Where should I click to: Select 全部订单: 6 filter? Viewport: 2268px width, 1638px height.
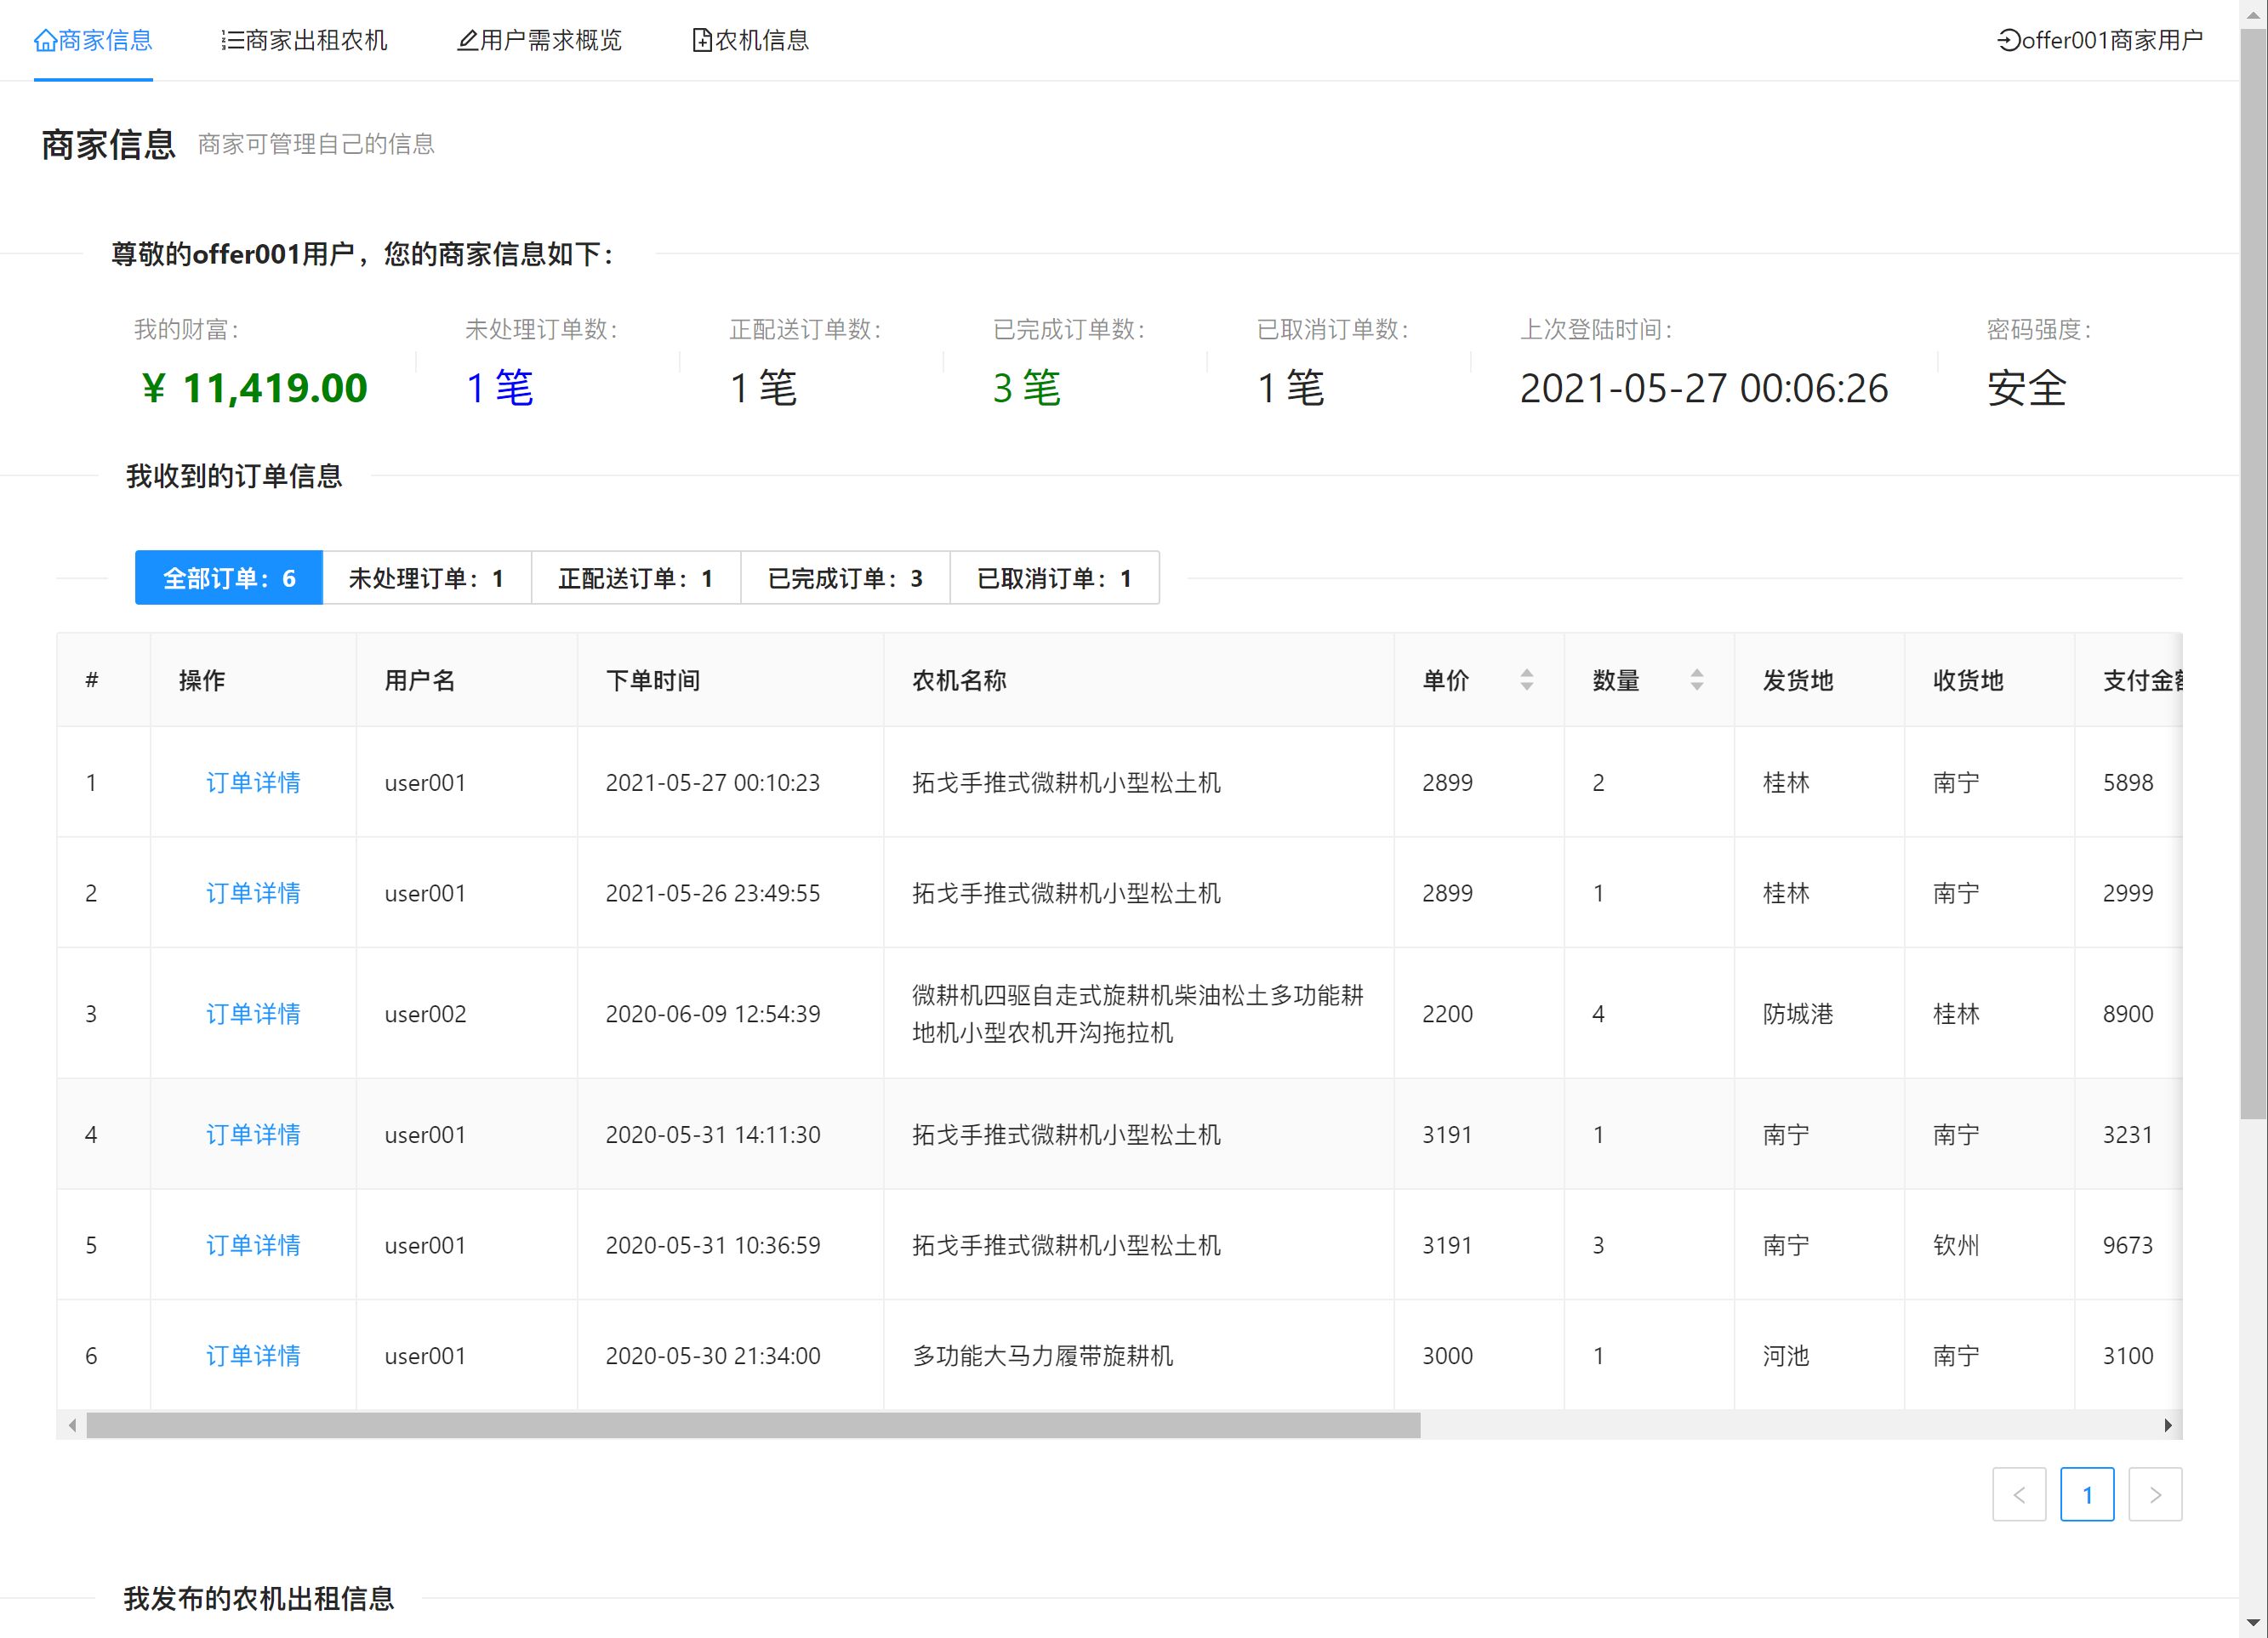[x=229, y=578]
